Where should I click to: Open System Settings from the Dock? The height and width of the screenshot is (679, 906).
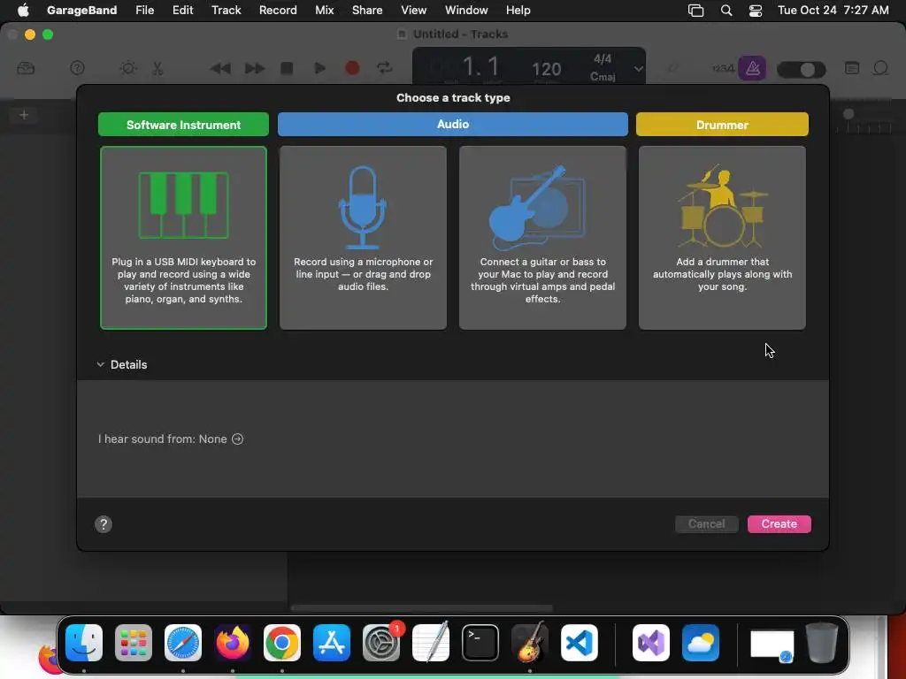[x=381, y=643]
